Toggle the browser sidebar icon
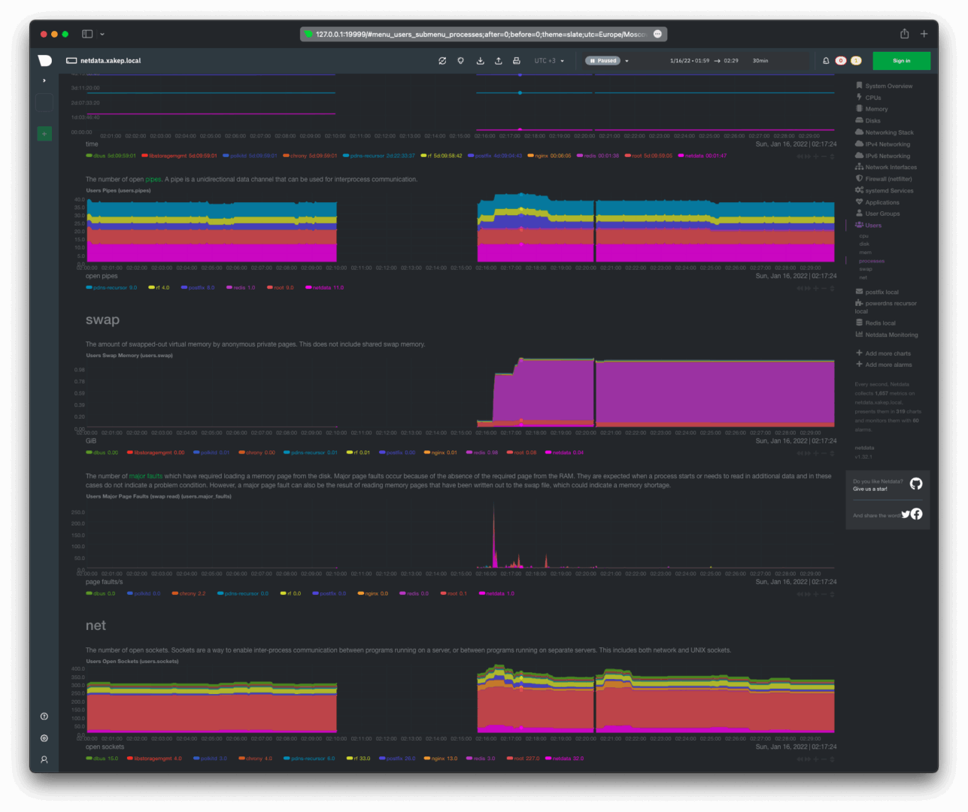 coord(87,34)
